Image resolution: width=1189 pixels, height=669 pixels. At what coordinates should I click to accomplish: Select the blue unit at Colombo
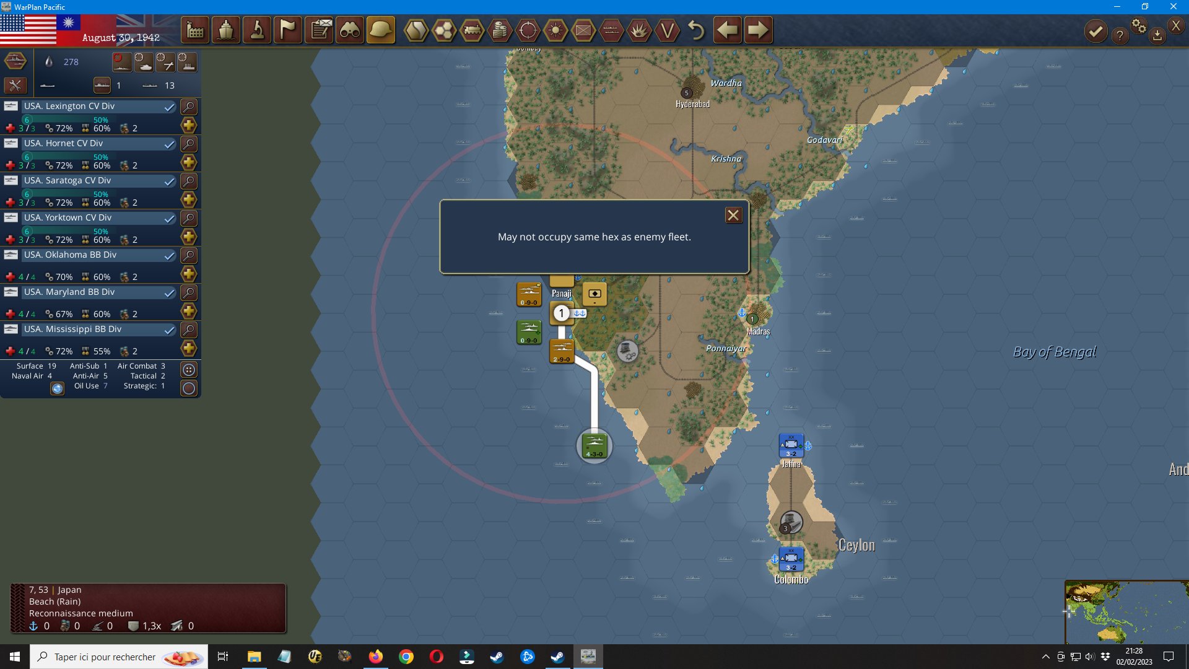coord(791,559)
